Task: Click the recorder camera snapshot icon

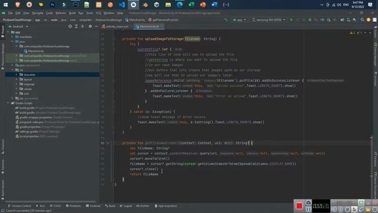Action: tap(308, 202)
